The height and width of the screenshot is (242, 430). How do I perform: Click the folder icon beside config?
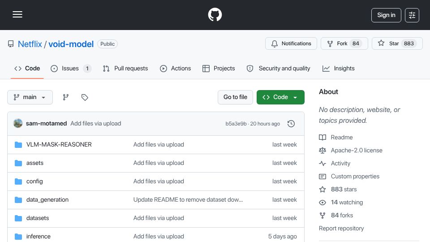coord(18,181)
